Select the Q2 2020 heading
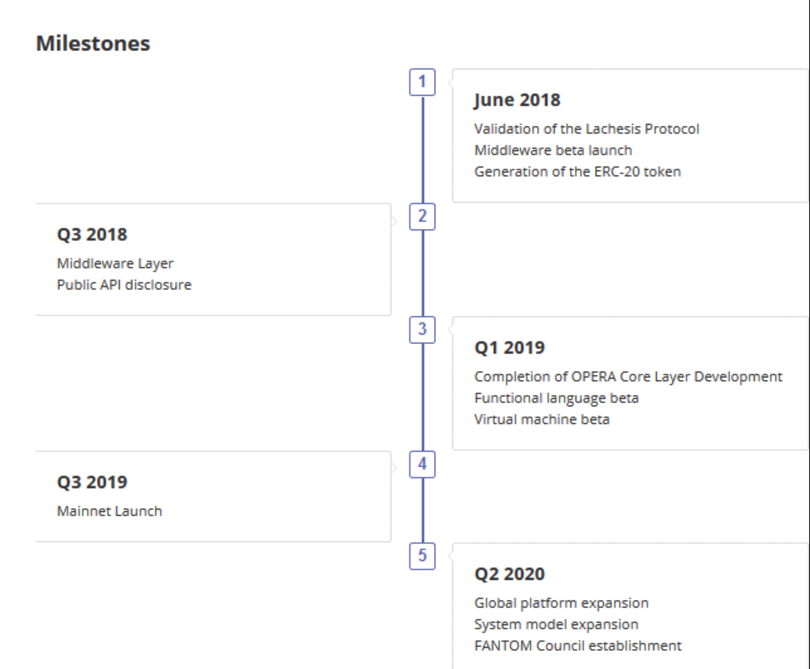This screenshot has height=669, width=810. click(x=509, y=574)
